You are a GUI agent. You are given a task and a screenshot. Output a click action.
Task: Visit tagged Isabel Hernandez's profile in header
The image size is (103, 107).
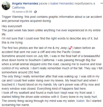pos(62,4)
